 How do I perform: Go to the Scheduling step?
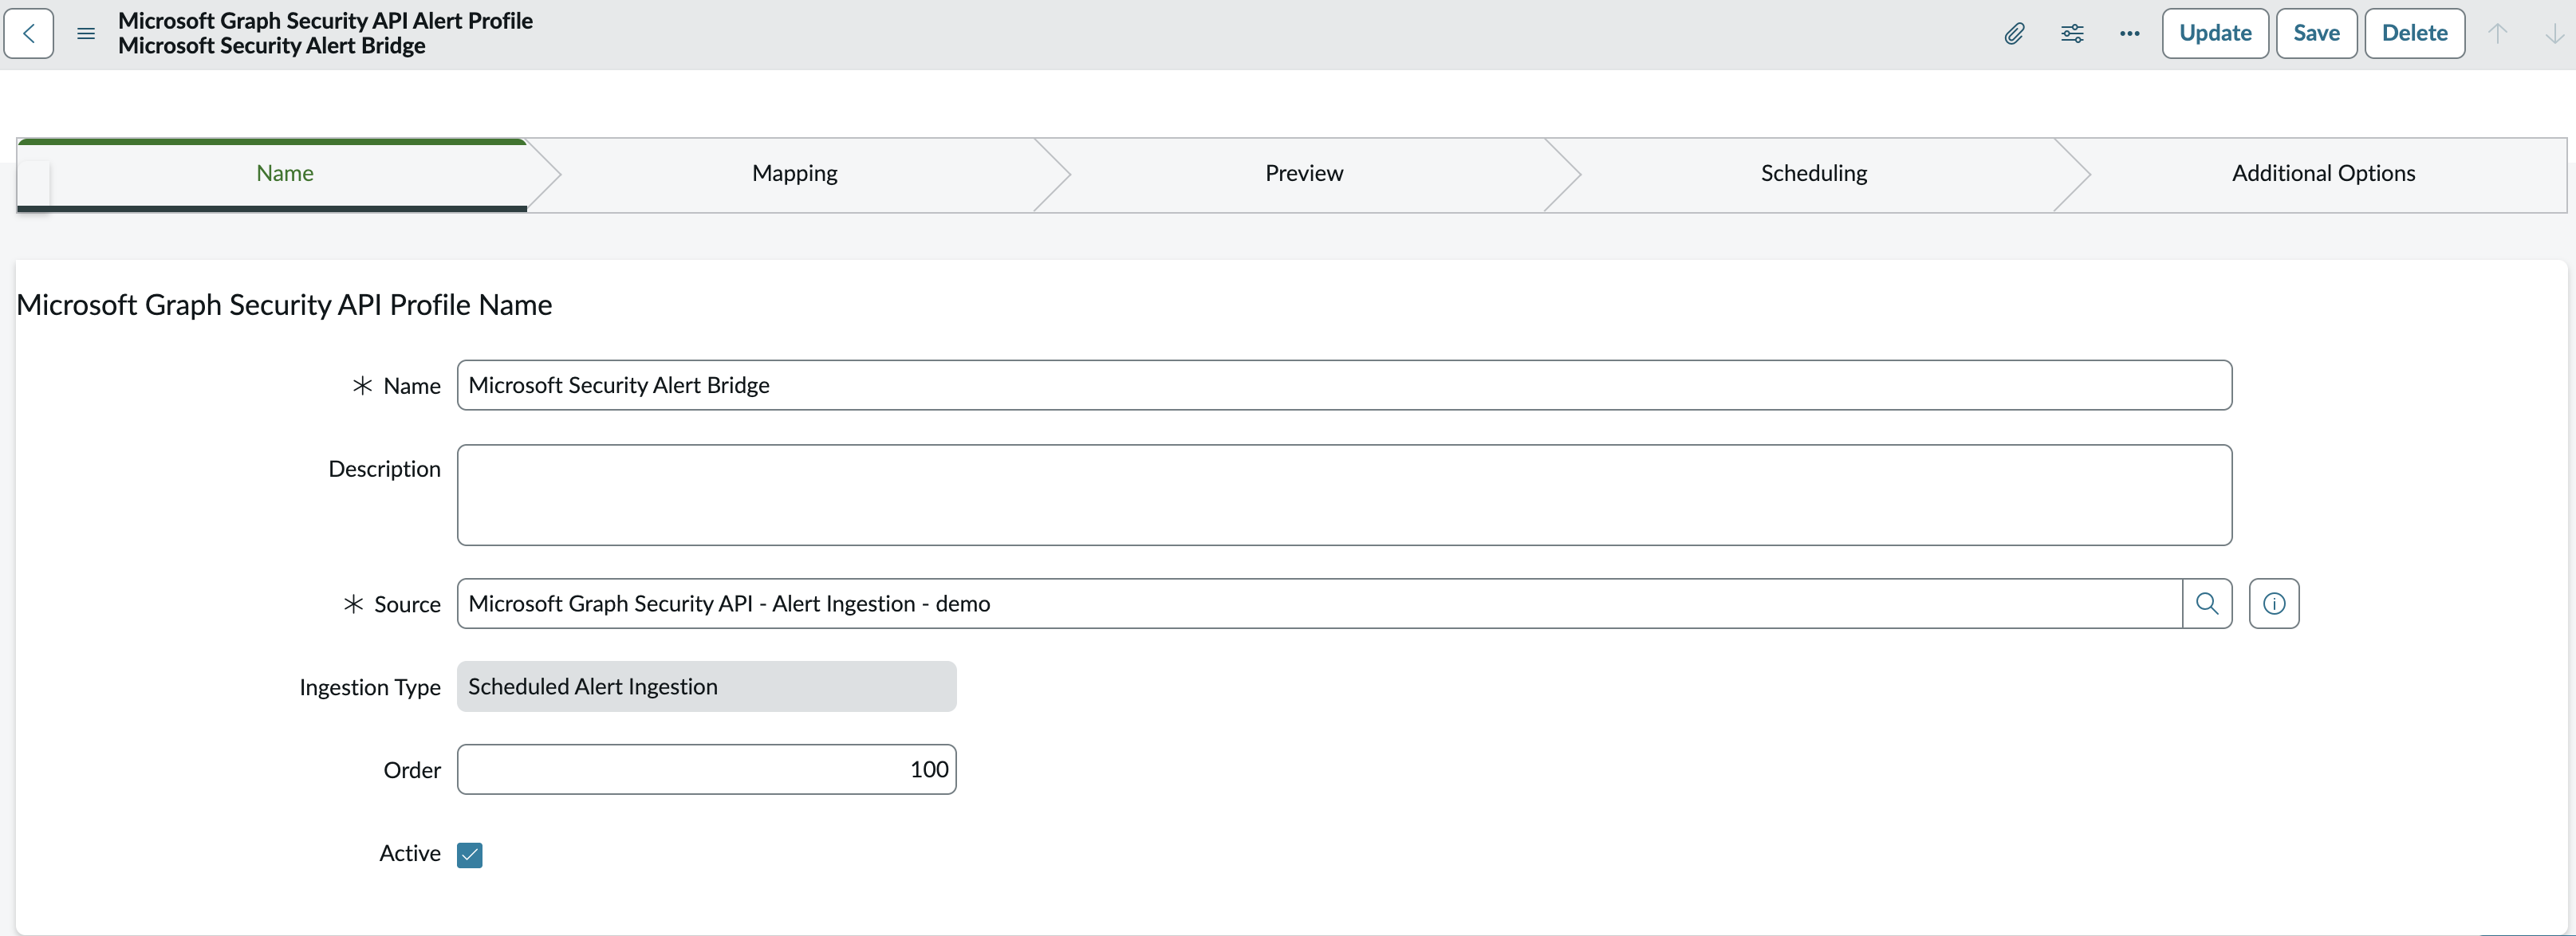[1813, 173]
